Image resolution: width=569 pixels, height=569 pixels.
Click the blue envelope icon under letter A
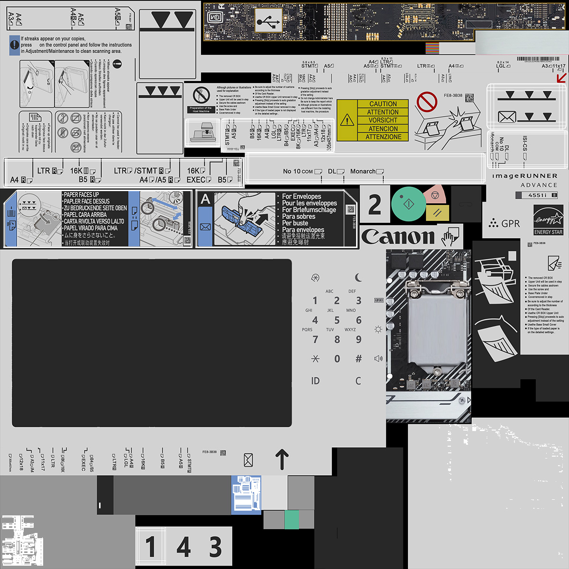[205, 227]
